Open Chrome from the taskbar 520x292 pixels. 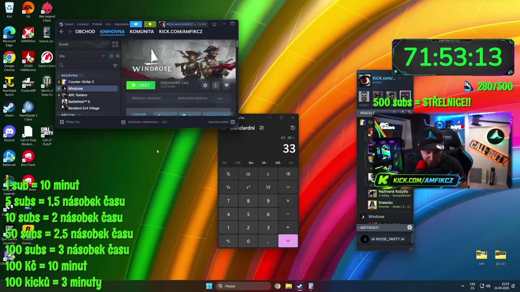(x=277, y=286)
